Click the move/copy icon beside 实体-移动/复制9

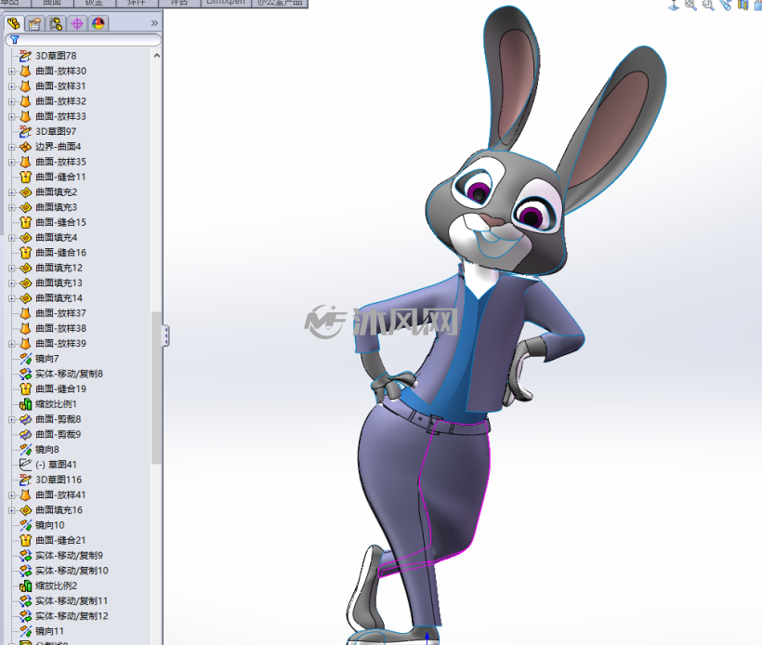click(25, 556)
